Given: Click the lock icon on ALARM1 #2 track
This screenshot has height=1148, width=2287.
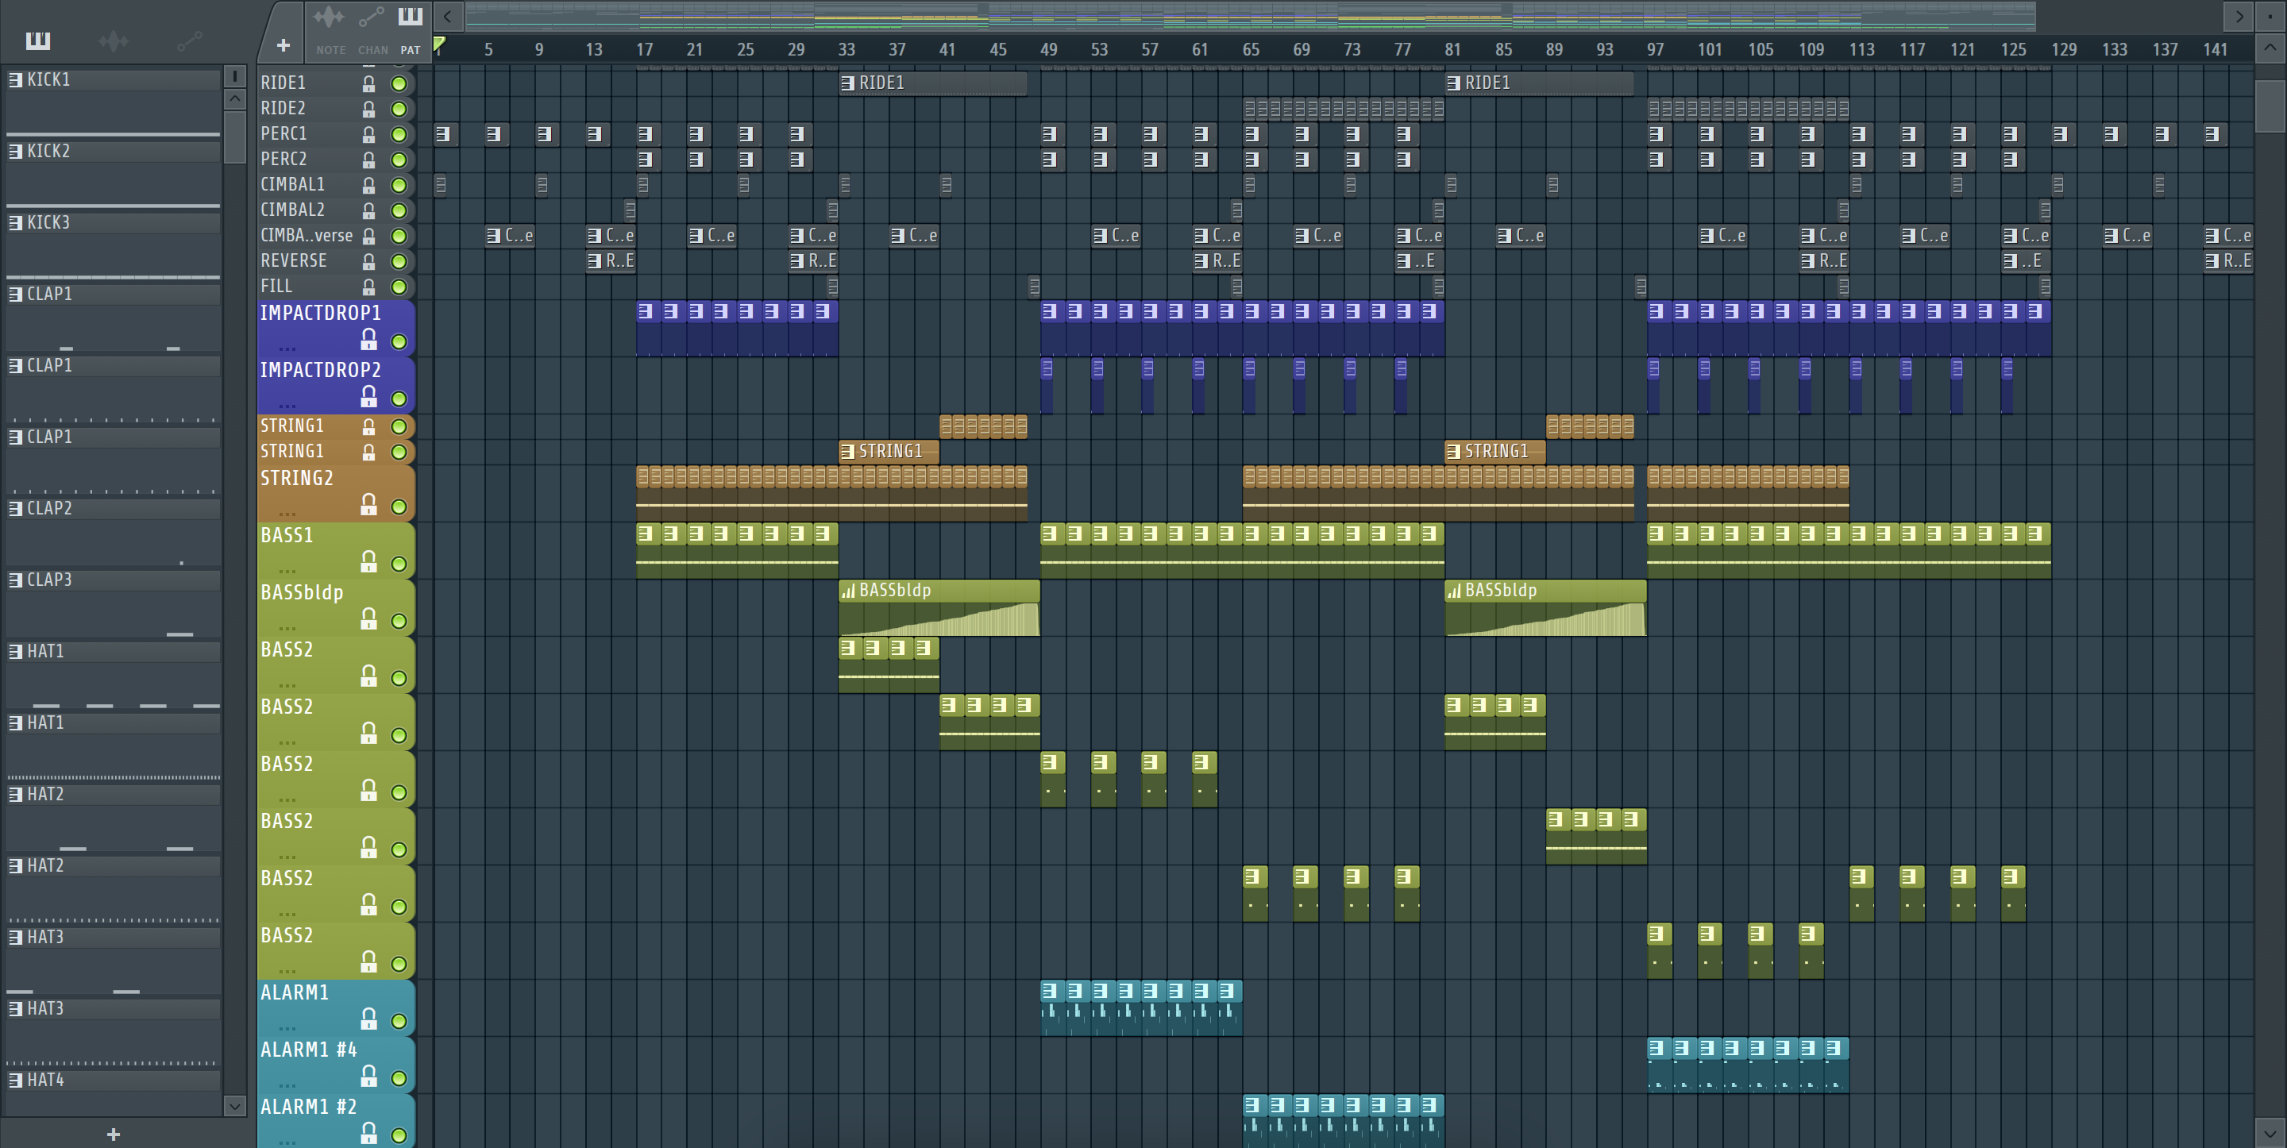Looking at the screenshot, I should tap(368, 1133).
